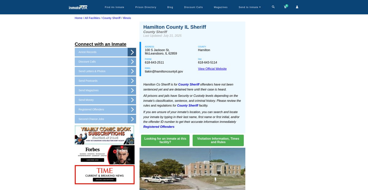Click View Official Website link

tap(212, 69)
